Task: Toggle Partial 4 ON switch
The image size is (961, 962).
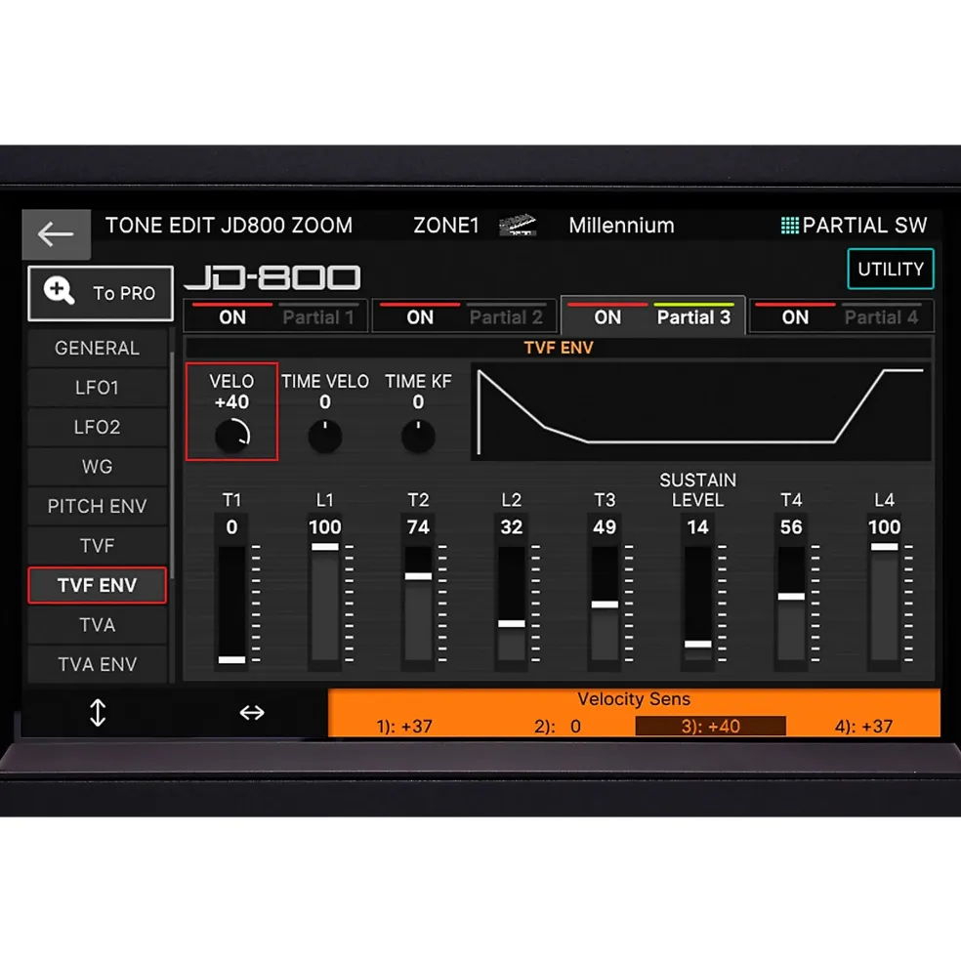Action: click(x=795, y=316)
